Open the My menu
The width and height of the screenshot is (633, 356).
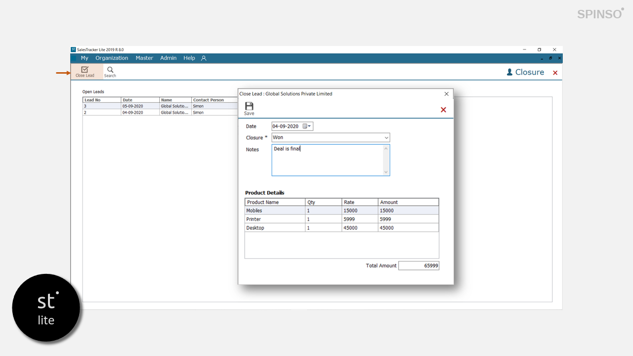pyautogui.click(x=85, y=58)
